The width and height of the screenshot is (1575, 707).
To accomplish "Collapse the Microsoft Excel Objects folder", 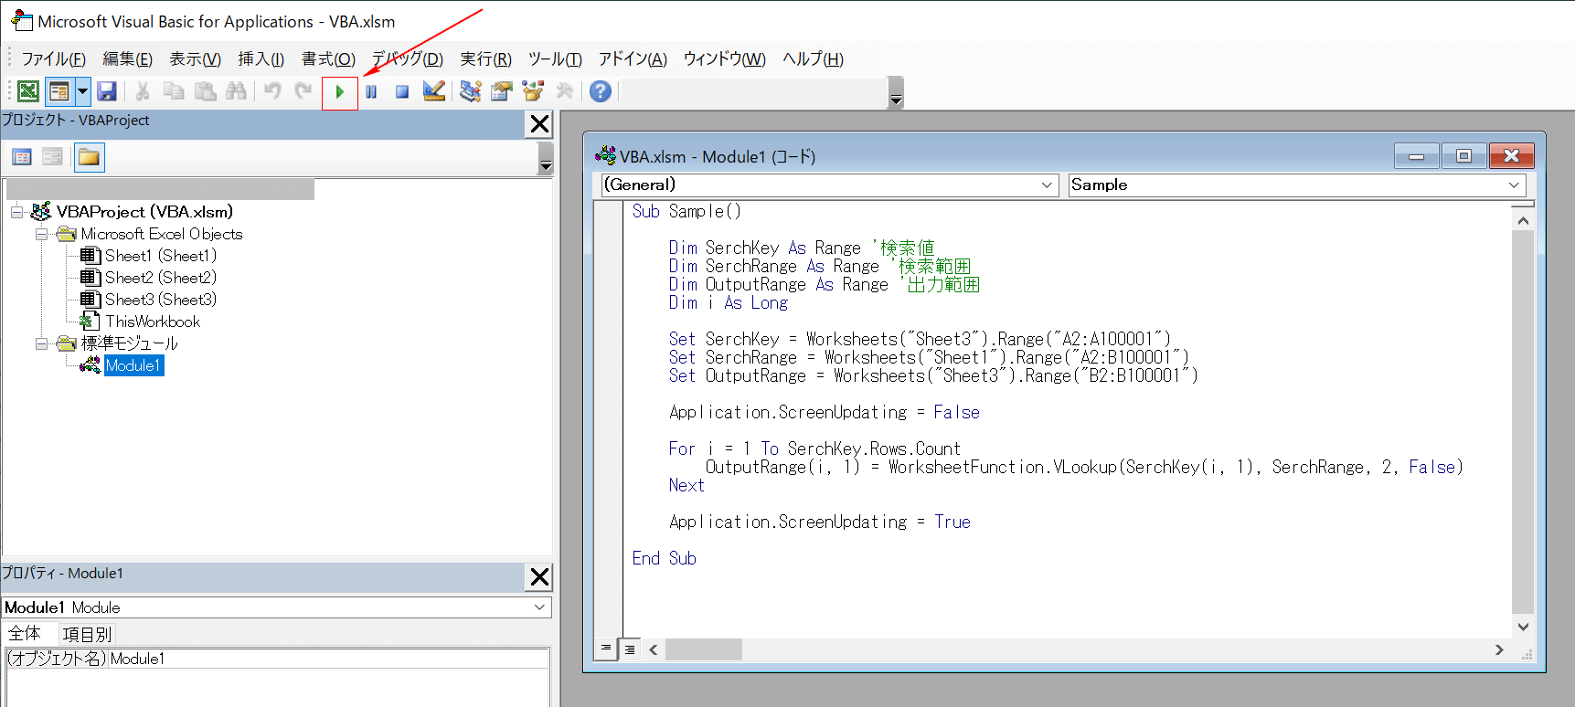I will point(41,234).
